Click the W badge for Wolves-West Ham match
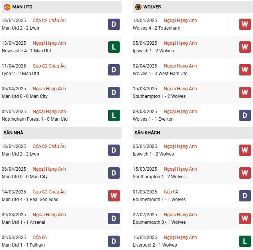Viewport: 253px width, 250px height. [245, 70]
